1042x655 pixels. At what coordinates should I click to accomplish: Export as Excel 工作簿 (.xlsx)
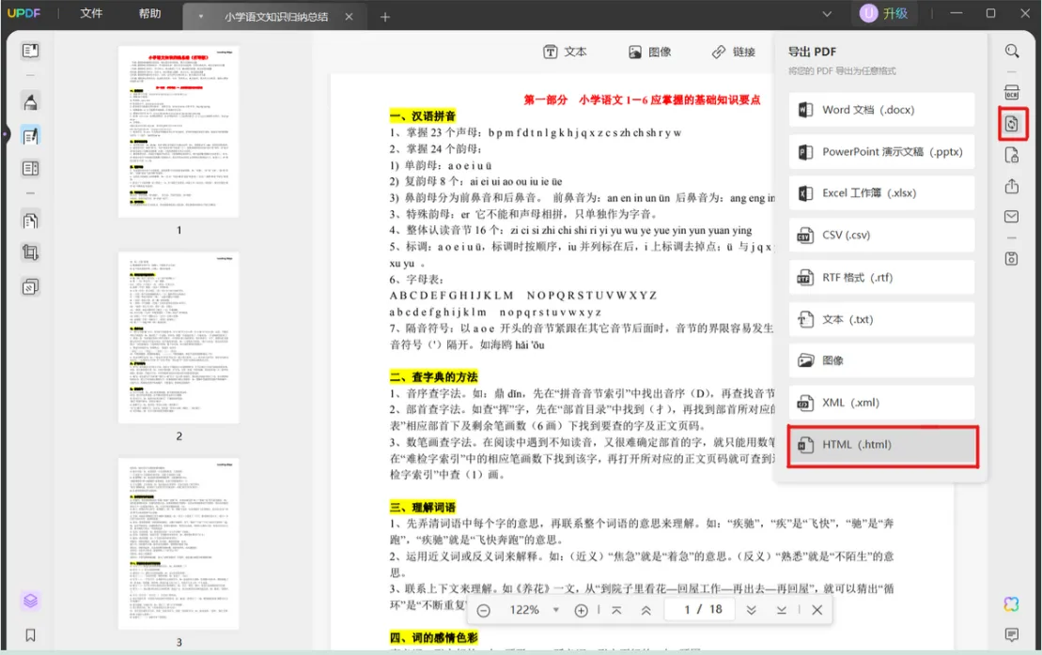[x=881, y=193]
